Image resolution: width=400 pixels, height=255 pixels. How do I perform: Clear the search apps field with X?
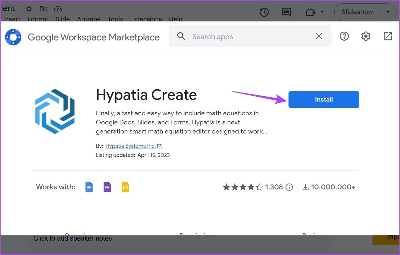click(319, 36)
